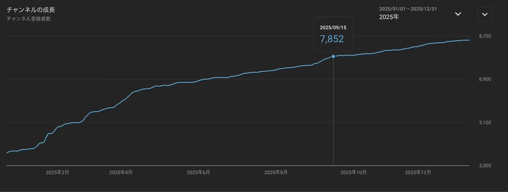This screenshot has width=508, height=192.
Task: Click the 2025年2月 x-axis label
Action: [57, 173]
